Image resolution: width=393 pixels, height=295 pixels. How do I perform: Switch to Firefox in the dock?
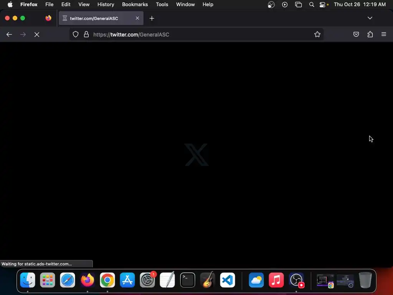pyautogui.click(x=88, y=280)
